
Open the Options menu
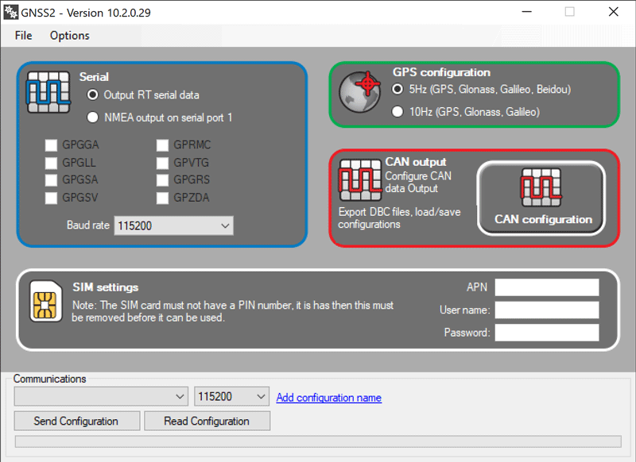(x=69, y=35)
